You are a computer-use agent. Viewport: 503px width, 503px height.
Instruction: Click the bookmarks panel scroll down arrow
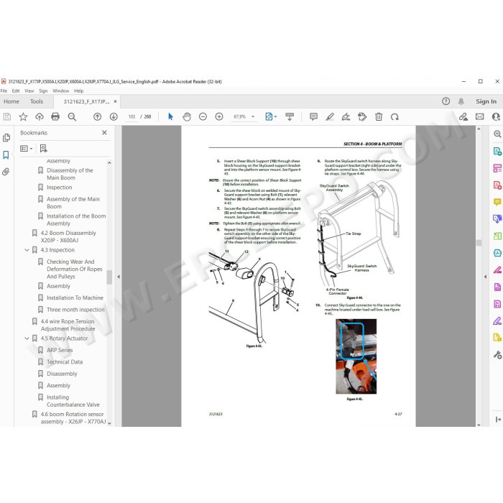point(109,423)
